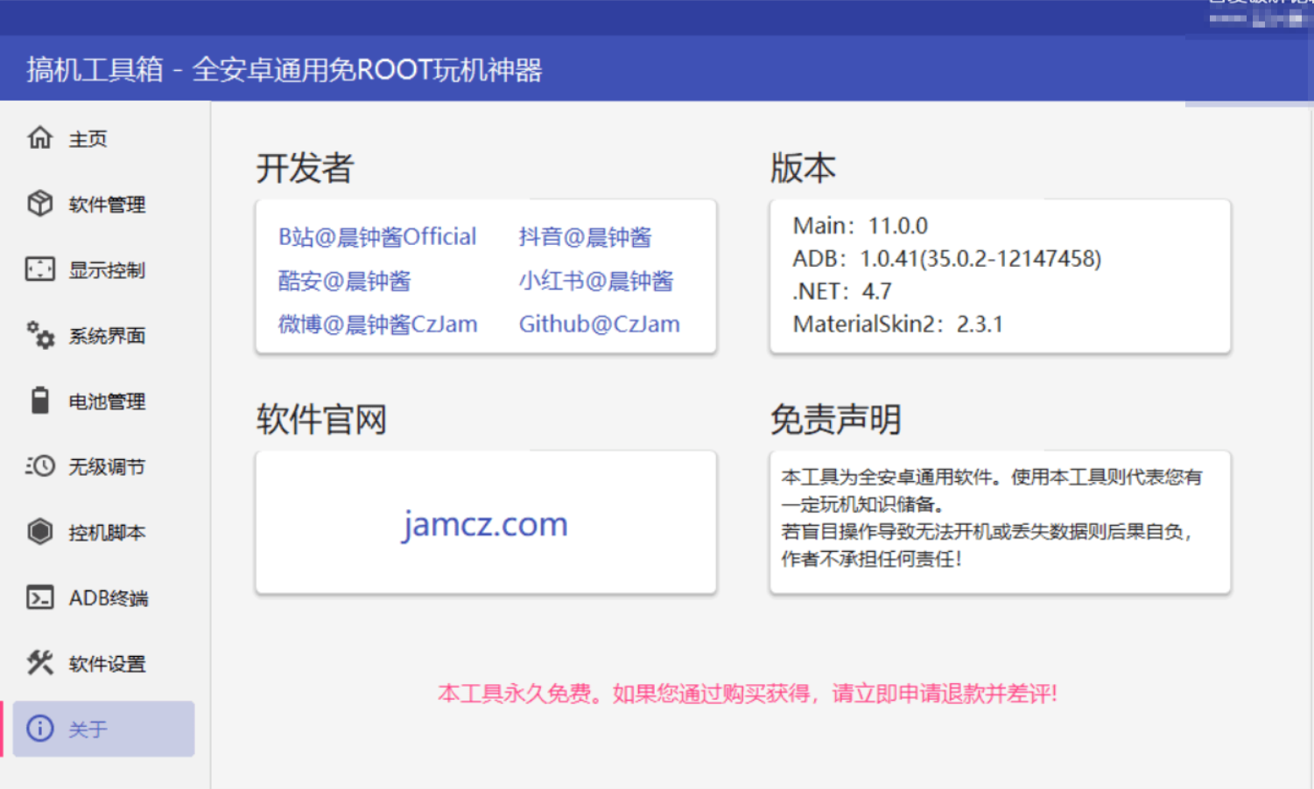Click the ADB: 1.0.41 version line
This screenshot has width=1314, height=789.
946,259
